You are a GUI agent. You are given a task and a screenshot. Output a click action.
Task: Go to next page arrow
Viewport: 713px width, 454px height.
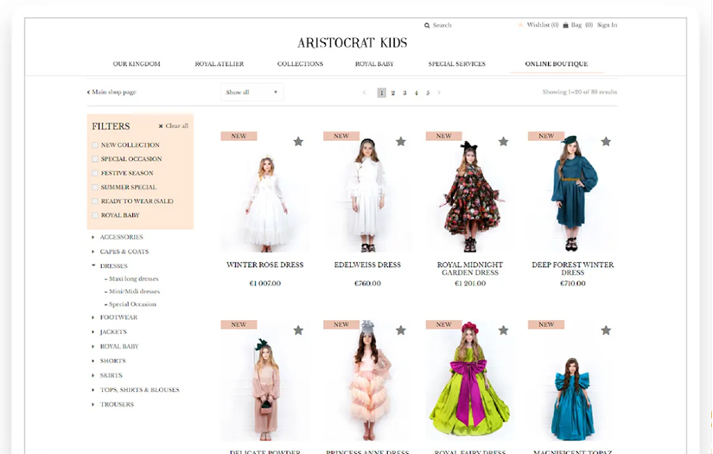coord(439,93)
